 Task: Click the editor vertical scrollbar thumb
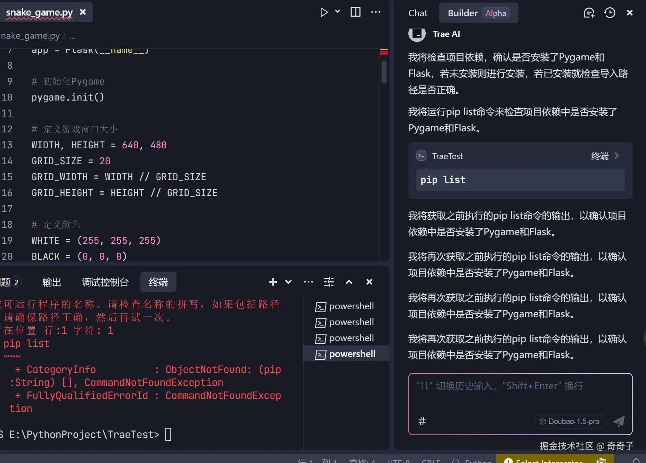[x=384, y=72]
